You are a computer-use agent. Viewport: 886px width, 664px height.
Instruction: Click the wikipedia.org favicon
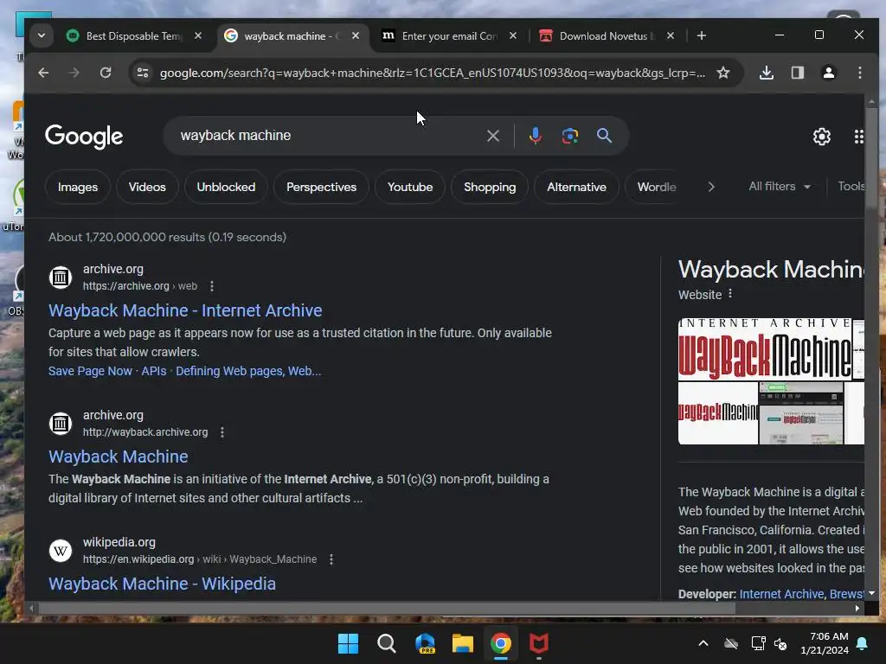(61, 551)
